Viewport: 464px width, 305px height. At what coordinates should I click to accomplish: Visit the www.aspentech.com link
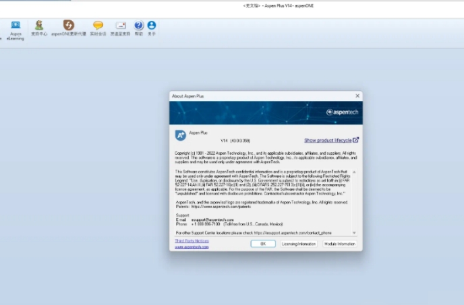[192, 247]
